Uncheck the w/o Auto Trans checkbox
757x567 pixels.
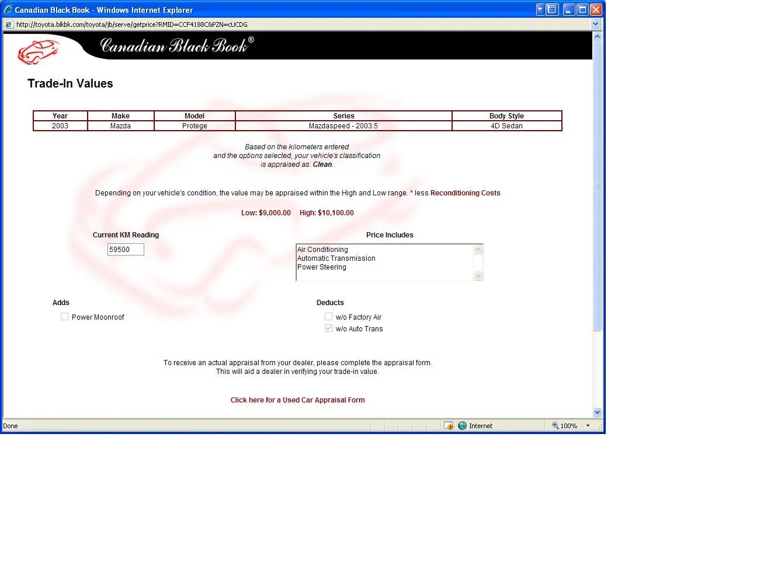[x=329, y=328]
